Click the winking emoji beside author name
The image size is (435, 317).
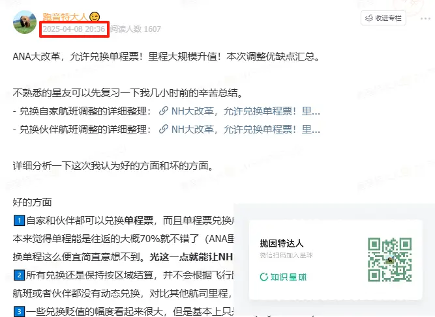95,17
